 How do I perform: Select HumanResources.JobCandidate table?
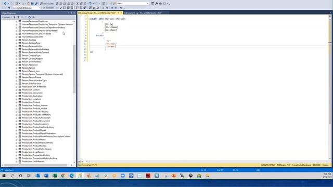(36, 34)
